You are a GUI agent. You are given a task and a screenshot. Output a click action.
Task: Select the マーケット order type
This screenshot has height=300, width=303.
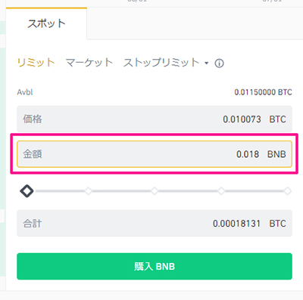[89, 63]
